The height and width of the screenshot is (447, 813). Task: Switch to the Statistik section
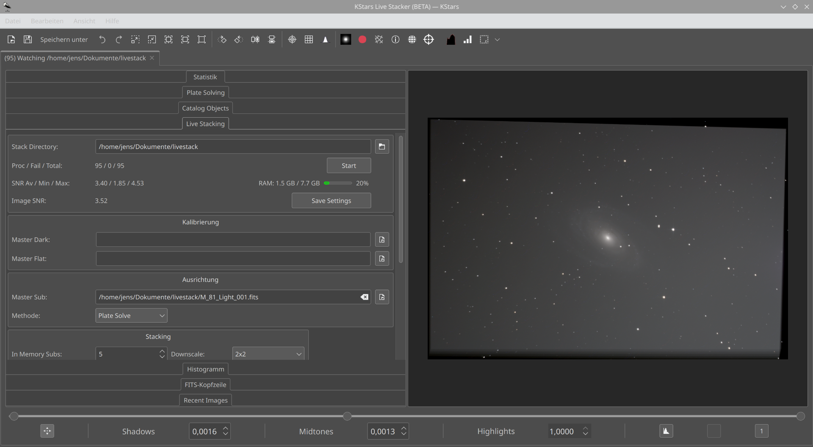point(205,77)
